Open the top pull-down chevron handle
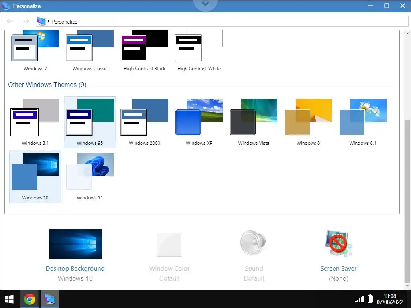This screenshot has height=308, width=411. 205,4
